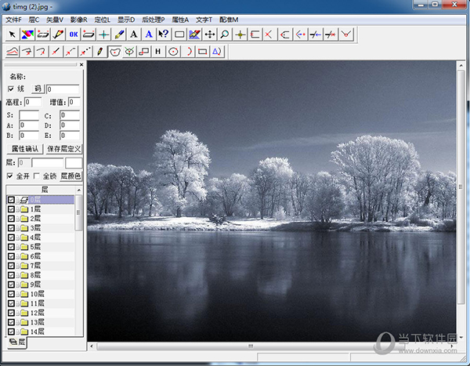Screen dimensions: 470x366
Task: Switch to the 层 tab at panel bottom
Action: tap(16, 342)
